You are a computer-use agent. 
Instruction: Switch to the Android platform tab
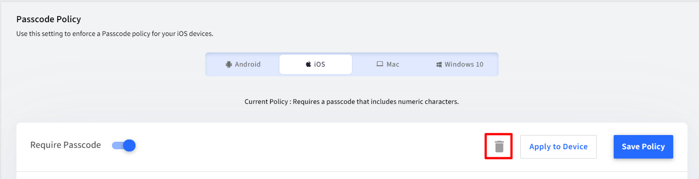[x=243, y=64]
